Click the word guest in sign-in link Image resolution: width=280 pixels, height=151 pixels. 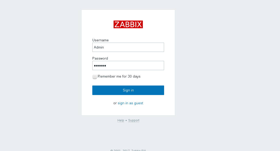tap(139, 103)
